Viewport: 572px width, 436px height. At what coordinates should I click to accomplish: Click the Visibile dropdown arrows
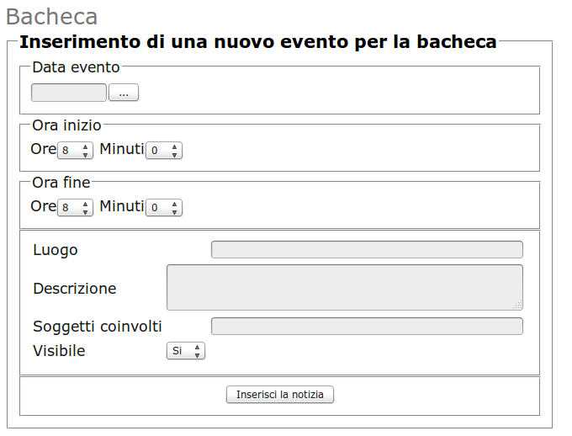(x=197, y=351)
